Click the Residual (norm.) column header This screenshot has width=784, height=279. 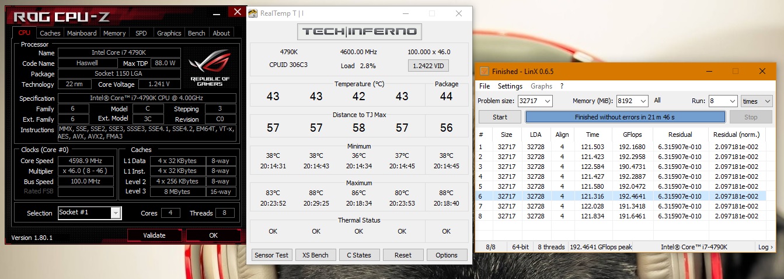point(737,135)
